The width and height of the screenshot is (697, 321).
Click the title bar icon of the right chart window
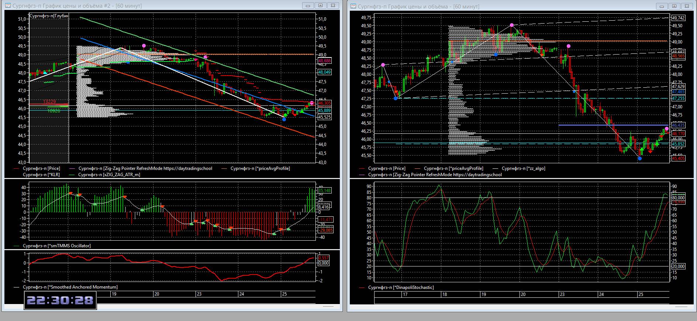tap(353, 6)
